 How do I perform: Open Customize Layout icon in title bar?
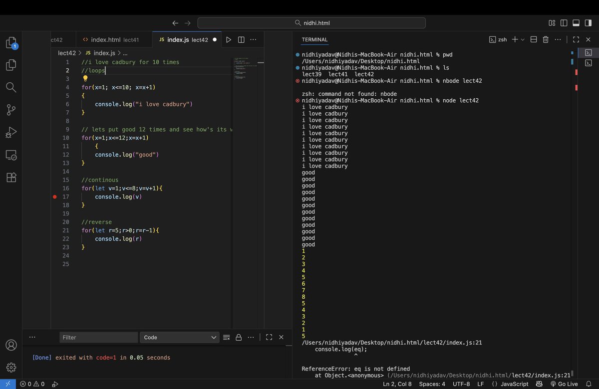pyautogui.click(x=552, y=23)
